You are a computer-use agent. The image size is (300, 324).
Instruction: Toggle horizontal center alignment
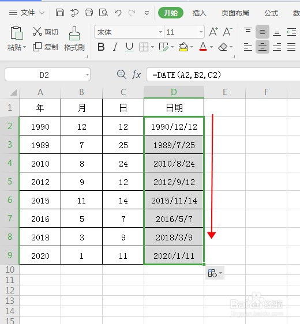point(262,47)
